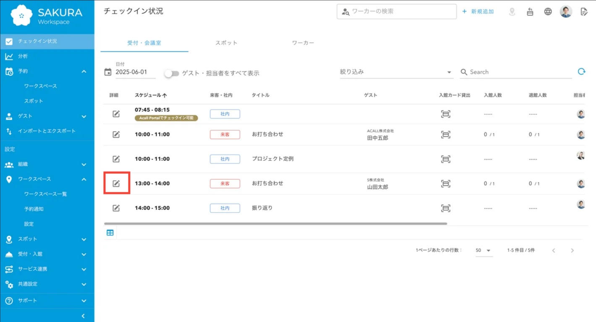Switch to the スポット tab
This screenshot has width=596, height=322.
click(226, 43)
